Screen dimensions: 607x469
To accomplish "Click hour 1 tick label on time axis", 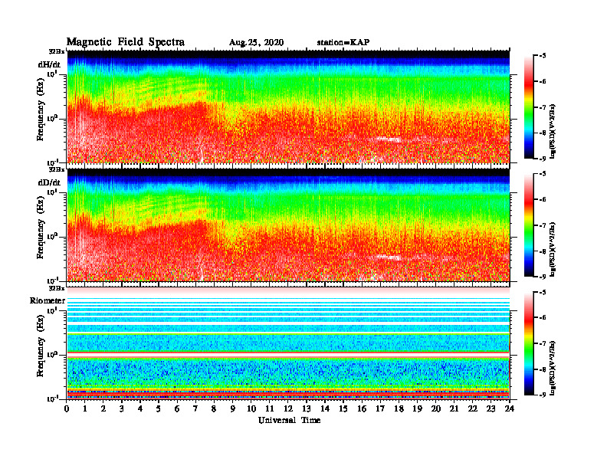I will pyautogui.click(x=85, y=408).
